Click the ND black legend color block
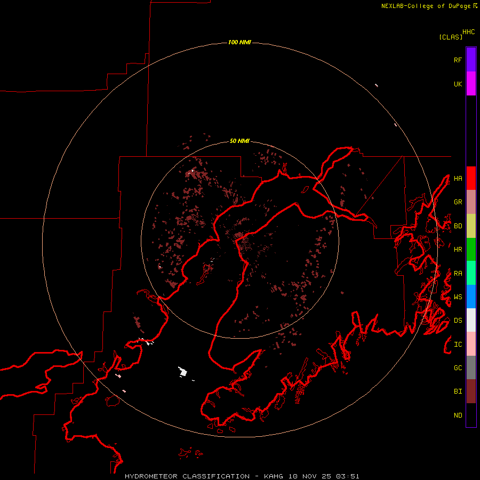480x480 pixels. (x=471, y=415)
